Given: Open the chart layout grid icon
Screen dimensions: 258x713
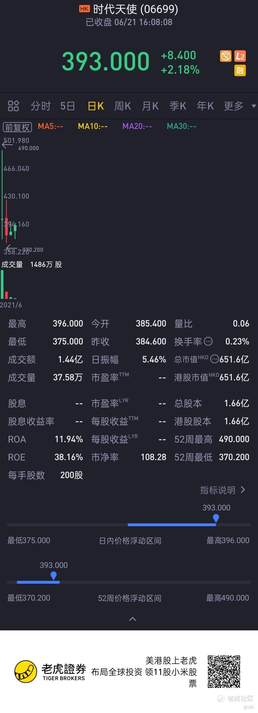Looking at the screenshot, I should [13, 106].
